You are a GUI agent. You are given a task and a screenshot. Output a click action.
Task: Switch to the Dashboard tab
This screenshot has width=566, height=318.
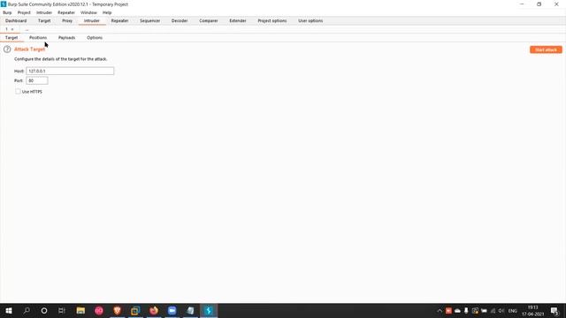tap(16, 21)
